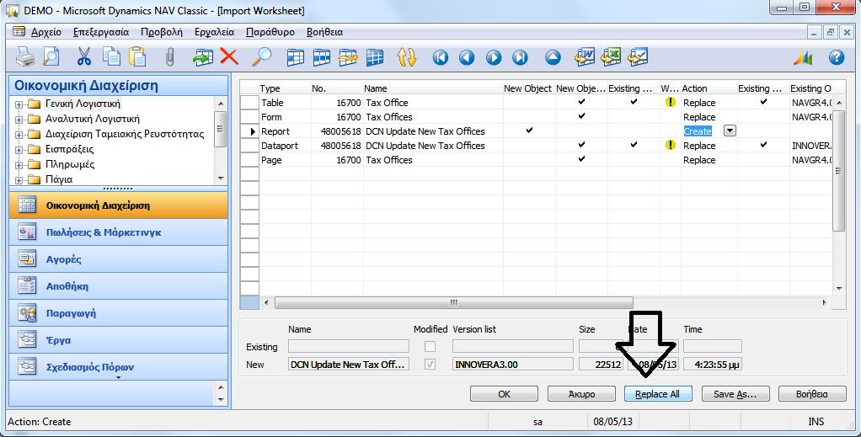861x437 pixels.
Task: Go to the next record icon
Action: [494, 57]
